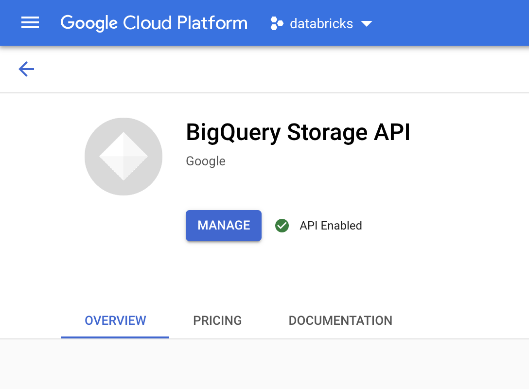Open the DOCUMENTATION tab
This screenshot has height=389, width=529.
pyautogui.click(x=340, y=320)
